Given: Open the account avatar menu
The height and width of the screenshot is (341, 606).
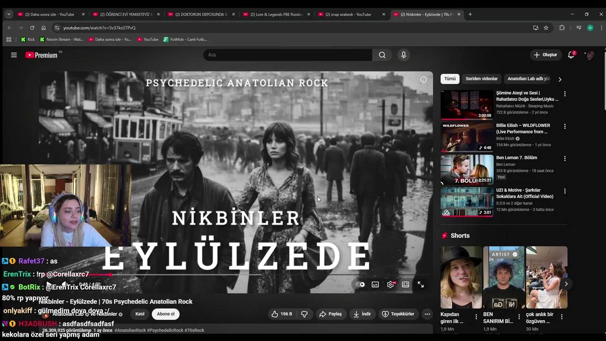Looking at the screenshot, I should click(x=590, y=55).
